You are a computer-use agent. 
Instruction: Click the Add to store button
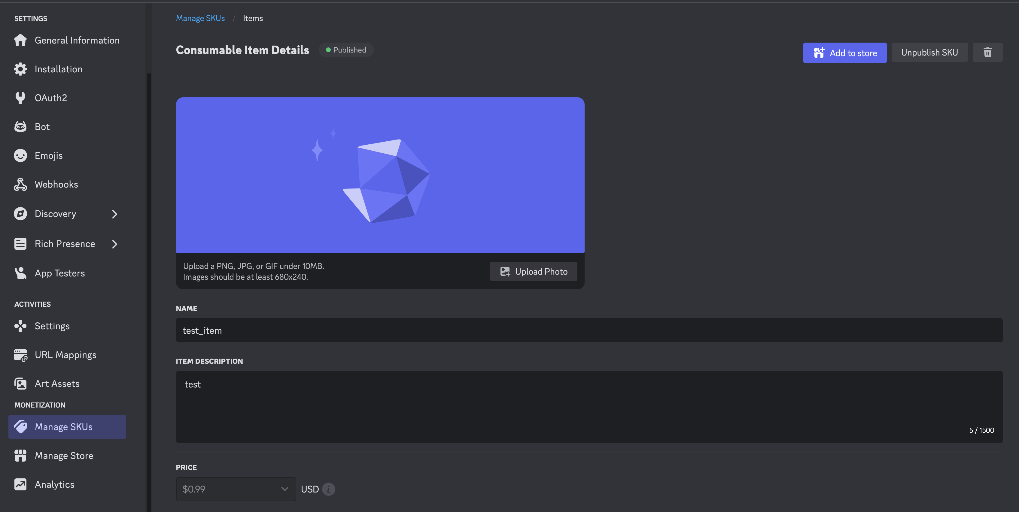(x=844, y=53)
